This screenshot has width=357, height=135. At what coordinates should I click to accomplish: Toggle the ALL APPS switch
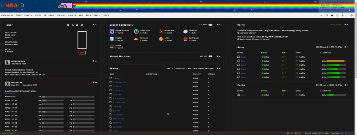tap(210, 25)
